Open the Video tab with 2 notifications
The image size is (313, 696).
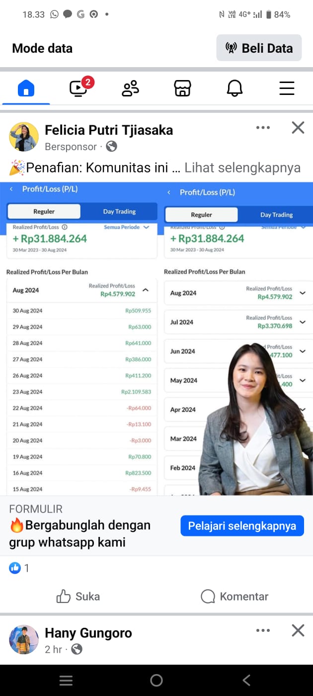point(78,88)
